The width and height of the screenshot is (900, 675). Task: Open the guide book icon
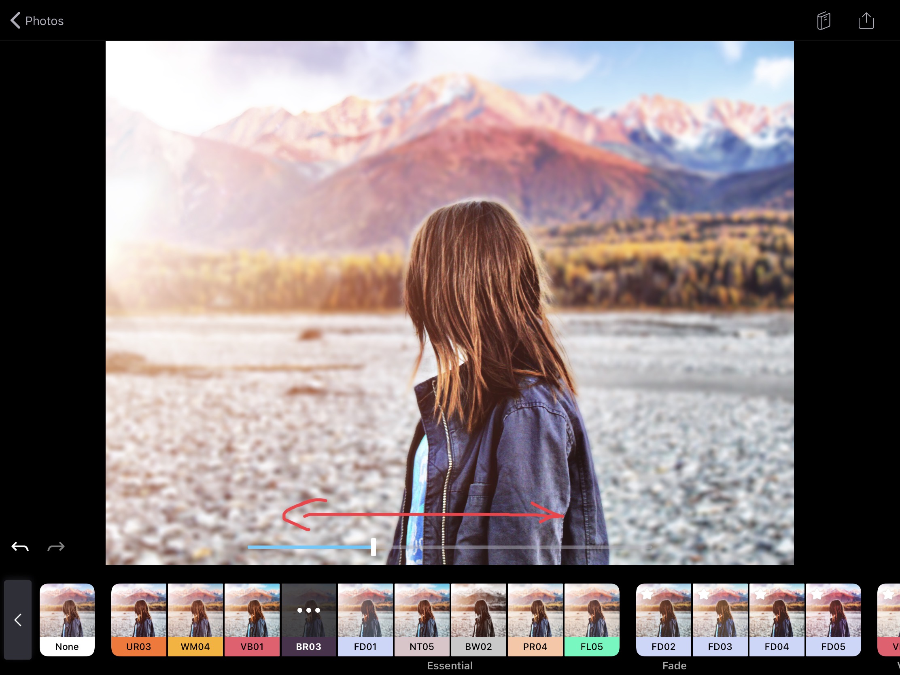[x=824, y=21]
